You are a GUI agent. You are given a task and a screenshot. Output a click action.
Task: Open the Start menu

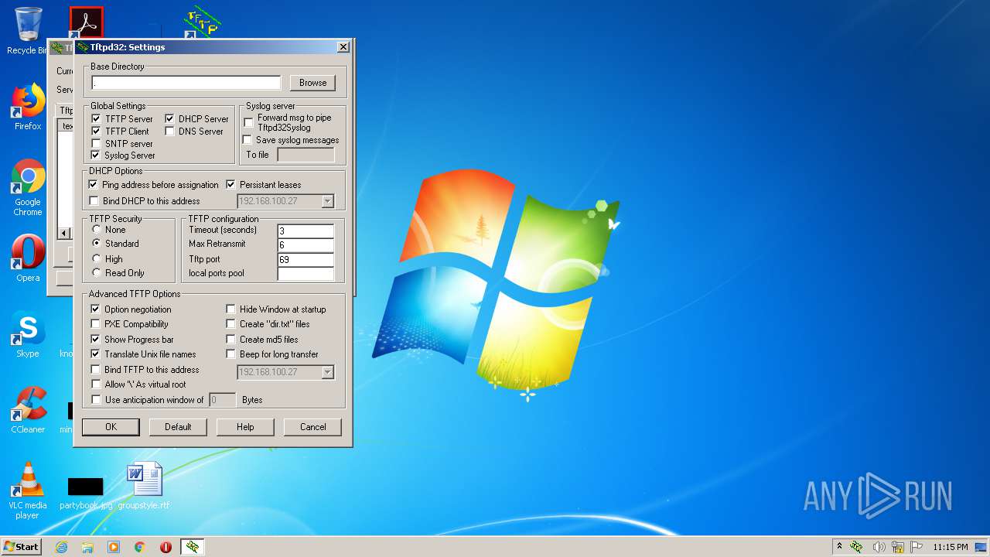[x=21, y=547]
